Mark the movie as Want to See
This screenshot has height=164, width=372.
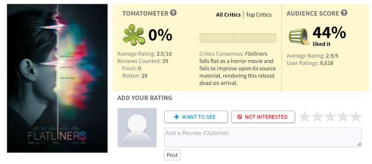196,117
